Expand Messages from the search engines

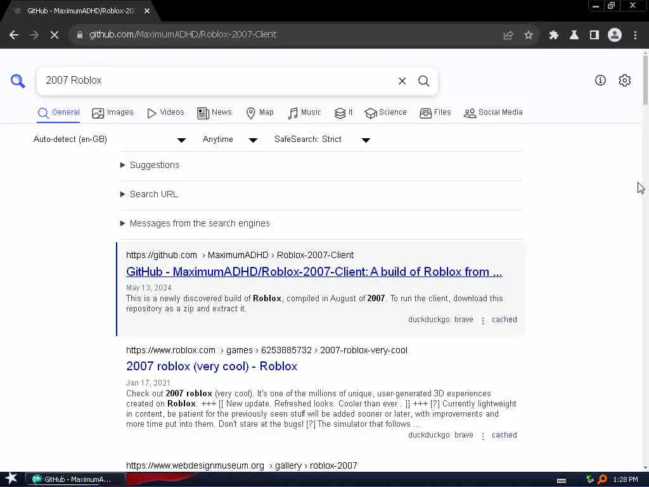(x=195, y=224)
